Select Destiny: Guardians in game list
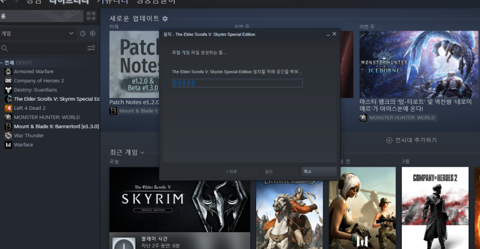 35,90
